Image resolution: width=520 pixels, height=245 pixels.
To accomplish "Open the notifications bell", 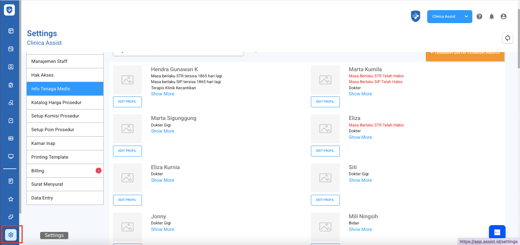I will [491, 17].
